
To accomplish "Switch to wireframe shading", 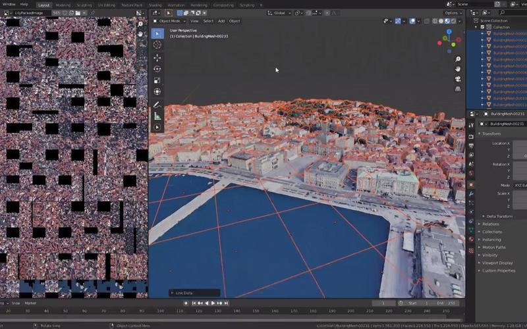I will (435, 21).
